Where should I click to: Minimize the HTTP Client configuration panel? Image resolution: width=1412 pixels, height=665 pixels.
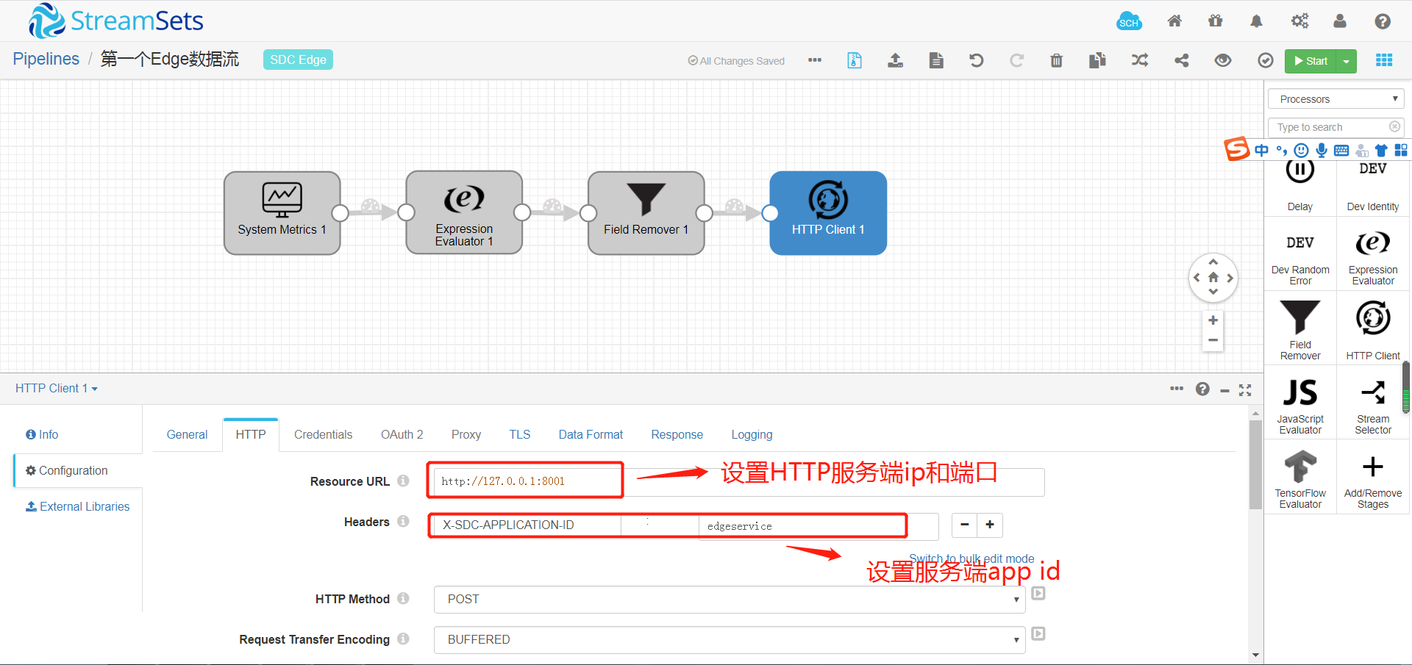1224,389
